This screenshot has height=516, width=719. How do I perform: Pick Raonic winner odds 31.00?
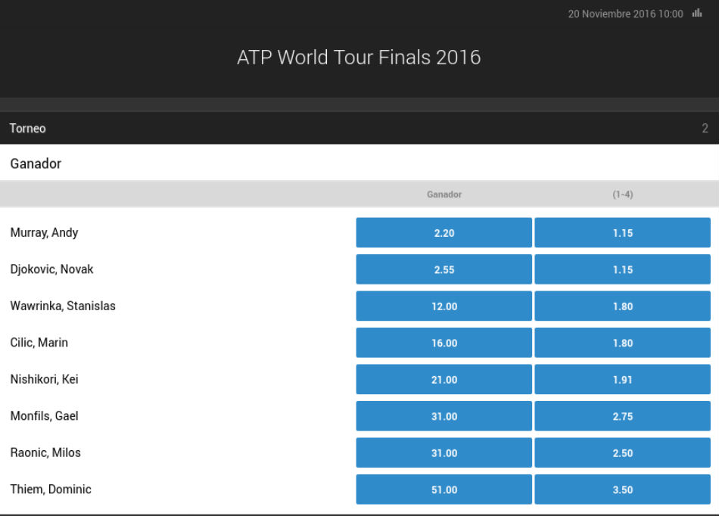(x=444, y=452)
